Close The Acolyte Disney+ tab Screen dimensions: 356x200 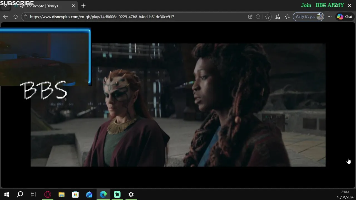73,6
